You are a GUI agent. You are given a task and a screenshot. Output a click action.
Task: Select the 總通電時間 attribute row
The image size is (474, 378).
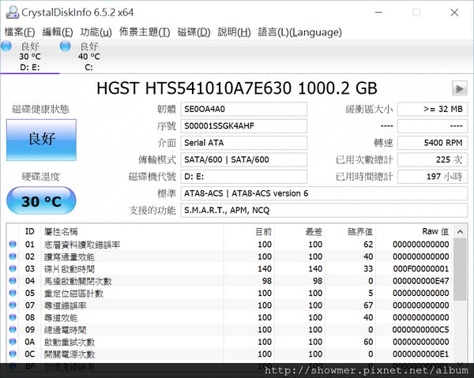[229, 330]
